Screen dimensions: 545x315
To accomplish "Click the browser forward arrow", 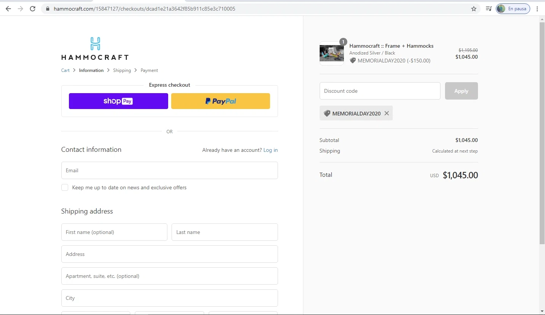I will tap(20, 9).
